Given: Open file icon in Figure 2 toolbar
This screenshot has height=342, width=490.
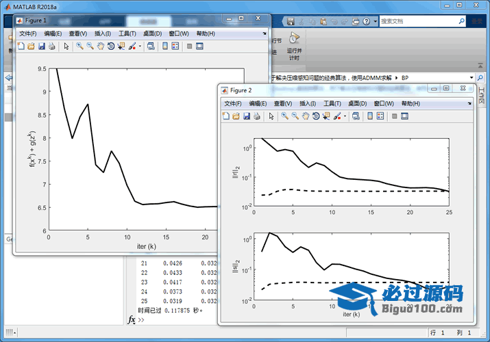Looking at the screenshot, I should [x=236, y=116].
